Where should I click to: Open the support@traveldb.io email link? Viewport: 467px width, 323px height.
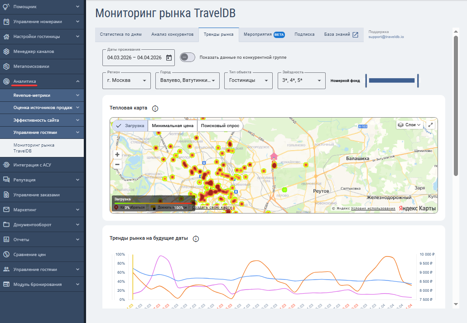[386, 37]
